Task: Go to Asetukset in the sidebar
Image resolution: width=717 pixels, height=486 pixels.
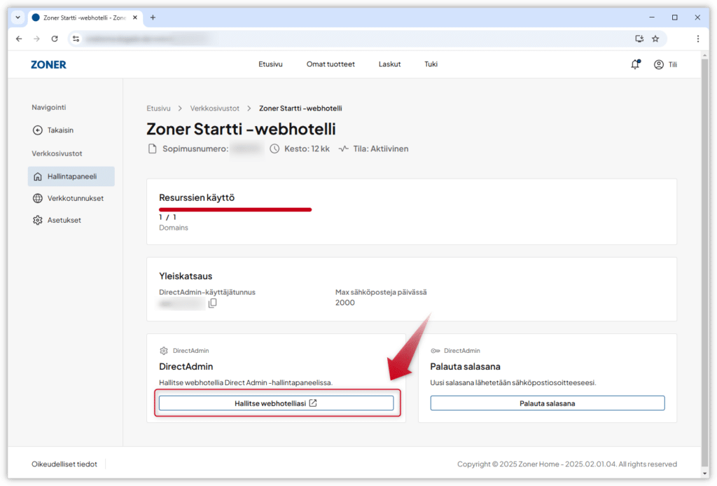Action: [64, 220]
